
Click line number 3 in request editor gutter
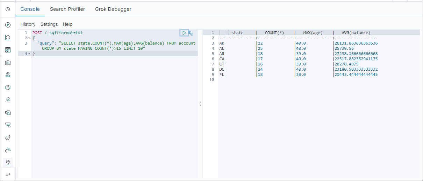click(26, 43)
